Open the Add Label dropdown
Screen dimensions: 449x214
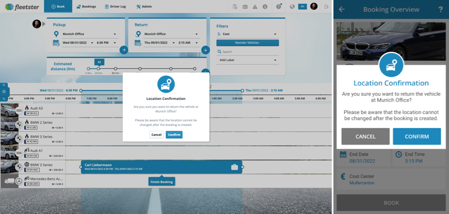pos(247,60)
